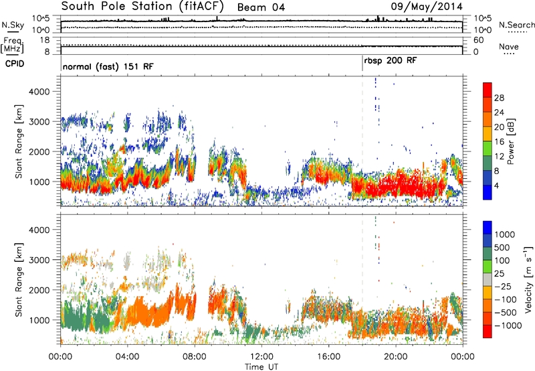Click the grey segment of the velocity colorbar

tap(488, 279)
